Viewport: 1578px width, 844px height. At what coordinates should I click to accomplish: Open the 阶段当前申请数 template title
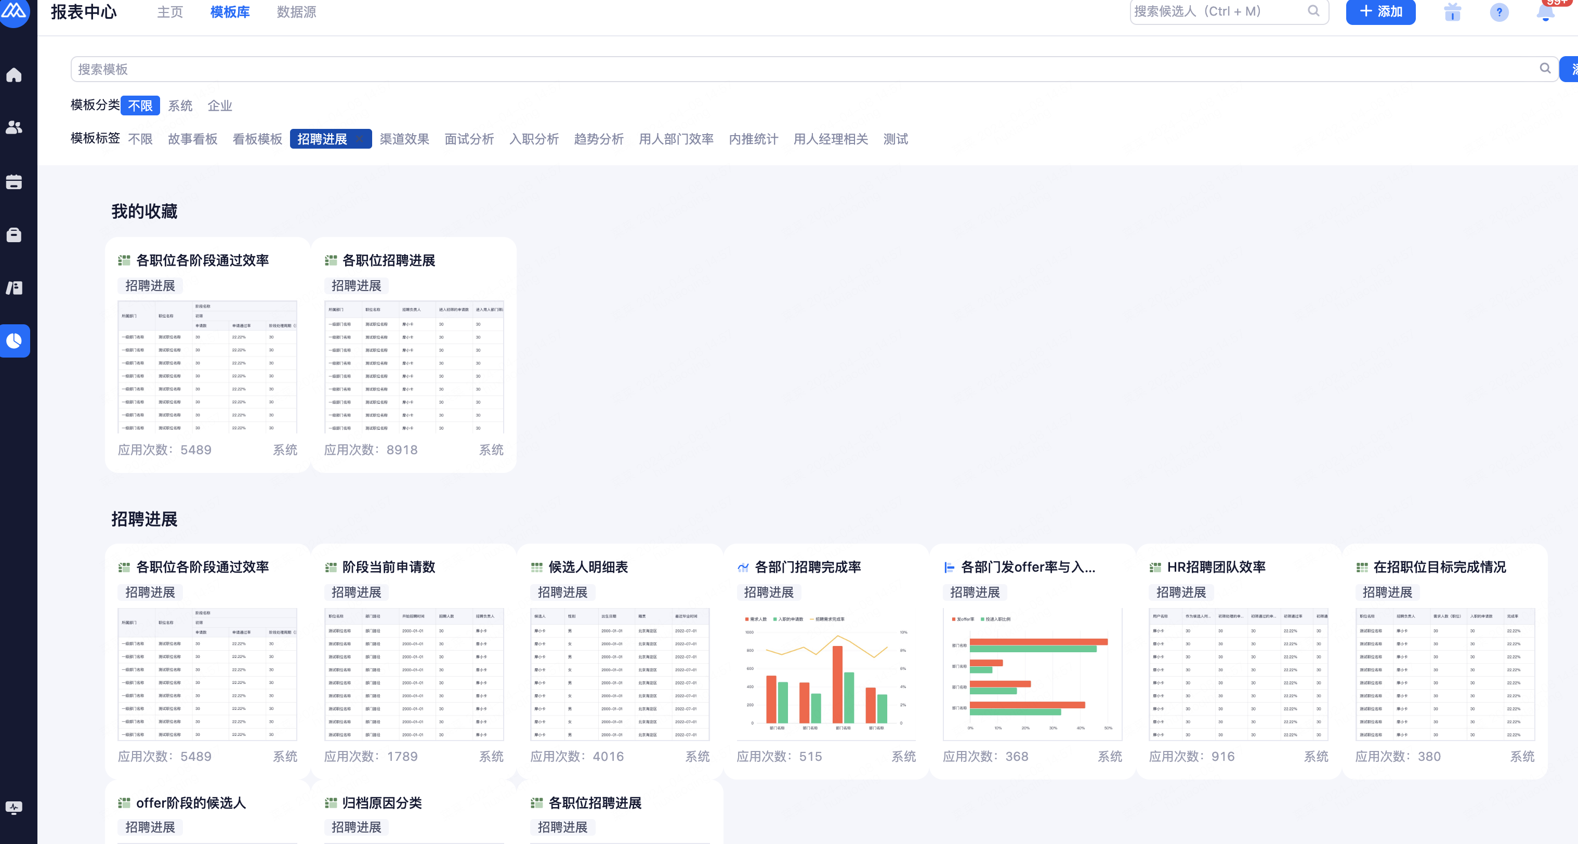(x=389, y=567)
